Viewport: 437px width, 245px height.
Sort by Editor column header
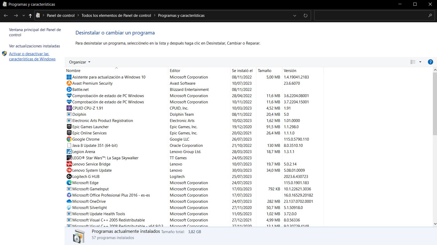click(x=199, y=70)
